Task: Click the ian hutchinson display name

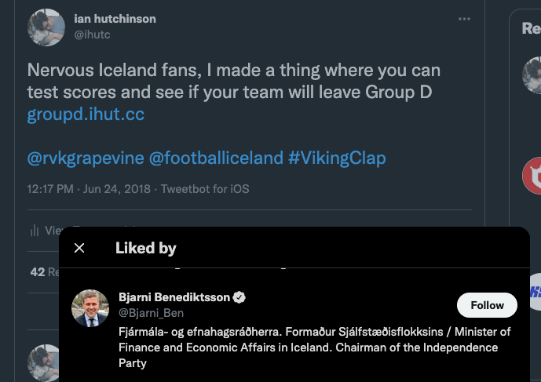Action: tap(115, 19)
